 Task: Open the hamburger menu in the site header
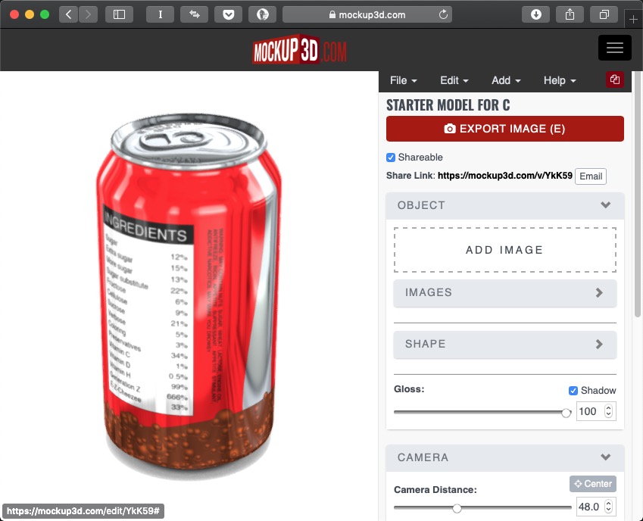615,48
